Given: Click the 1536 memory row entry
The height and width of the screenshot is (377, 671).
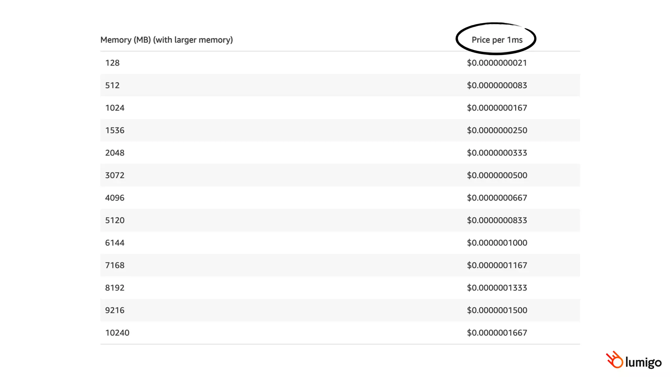Looking at the screenshot, I should click(x=115, y=130).
